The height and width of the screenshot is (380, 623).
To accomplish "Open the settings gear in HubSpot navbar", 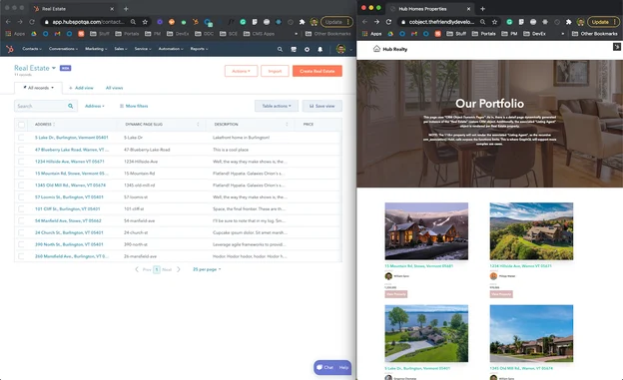I will pyautogui.click(x=307, y=49).
